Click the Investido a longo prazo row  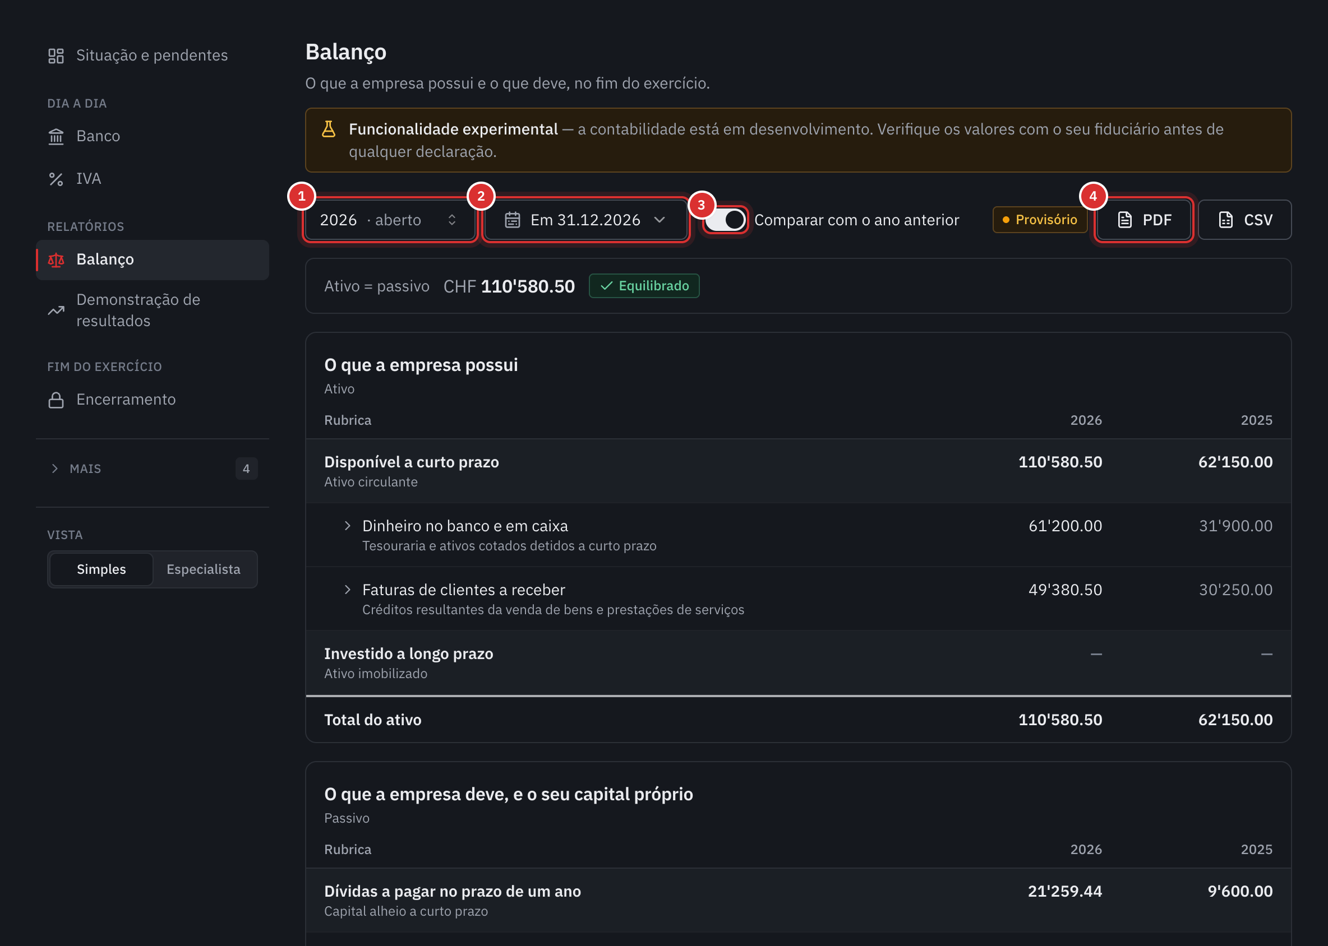[x=798, y=663]
